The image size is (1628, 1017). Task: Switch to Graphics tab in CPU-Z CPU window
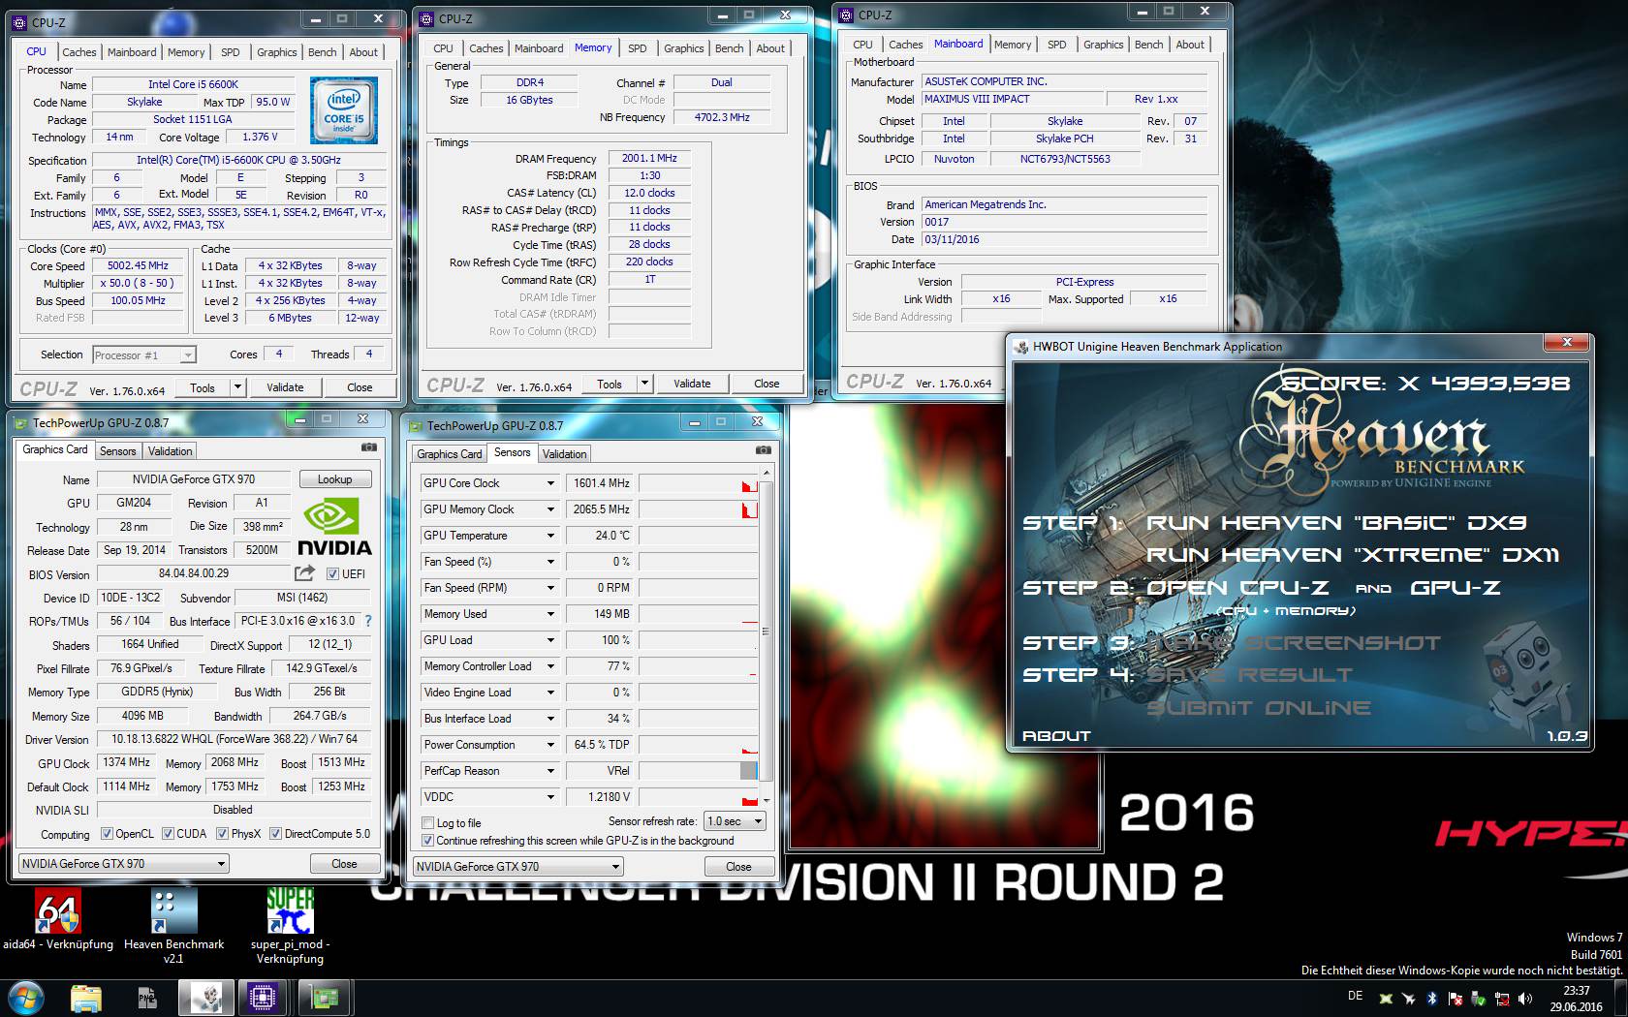point(277,52)
